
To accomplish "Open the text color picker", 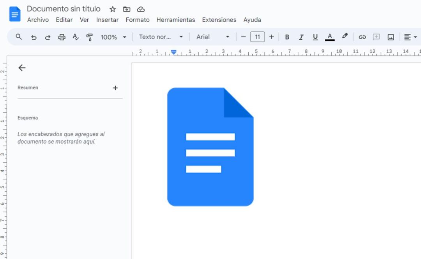I will coord(330,37).
